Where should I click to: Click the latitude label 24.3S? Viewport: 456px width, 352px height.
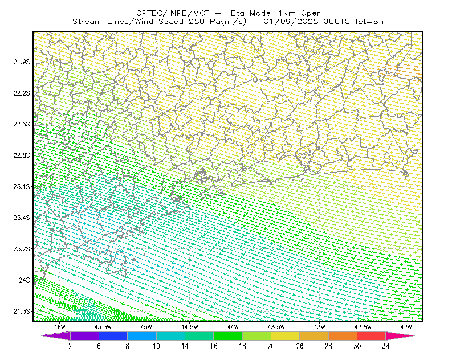pos(22,312)
